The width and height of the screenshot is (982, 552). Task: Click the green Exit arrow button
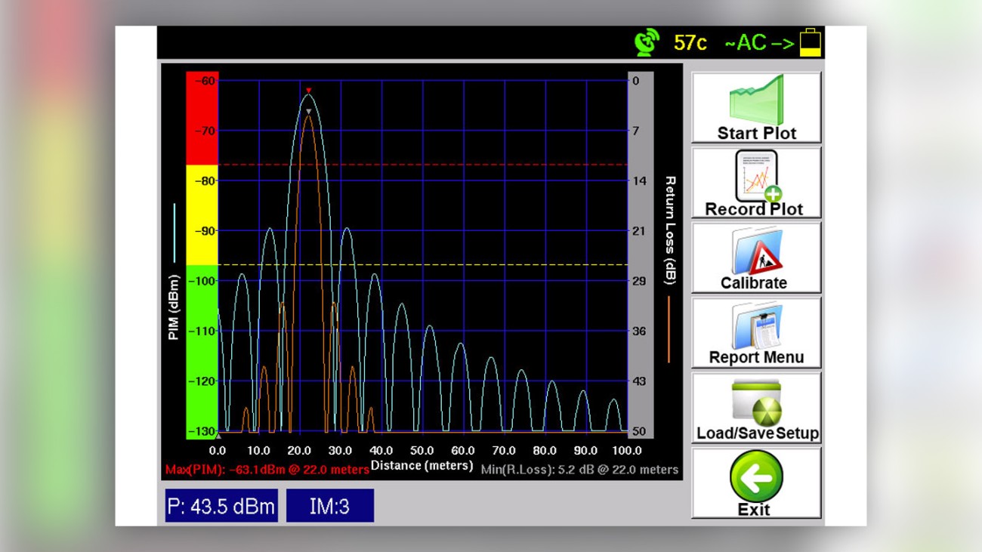[x=756, y=483]
